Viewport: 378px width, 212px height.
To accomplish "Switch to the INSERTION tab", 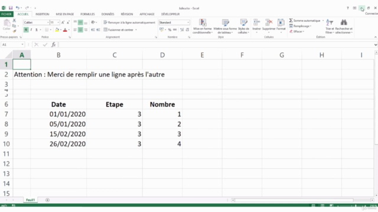I will pyautogui.click(x=42, y=14).
